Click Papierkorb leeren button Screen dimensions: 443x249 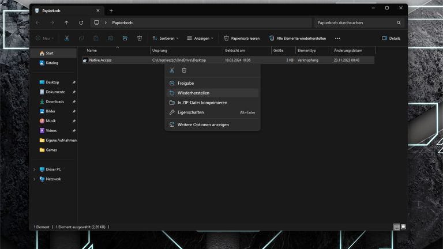pos(242,38)
